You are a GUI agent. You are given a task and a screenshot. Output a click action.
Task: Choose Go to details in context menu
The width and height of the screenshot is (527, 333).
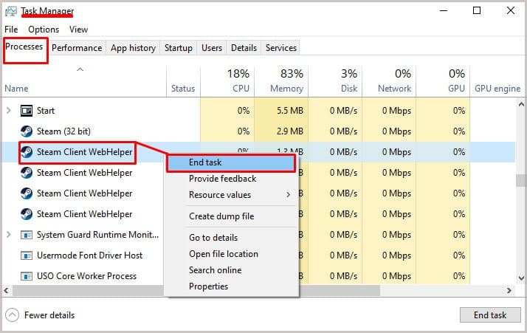[231, 238]
